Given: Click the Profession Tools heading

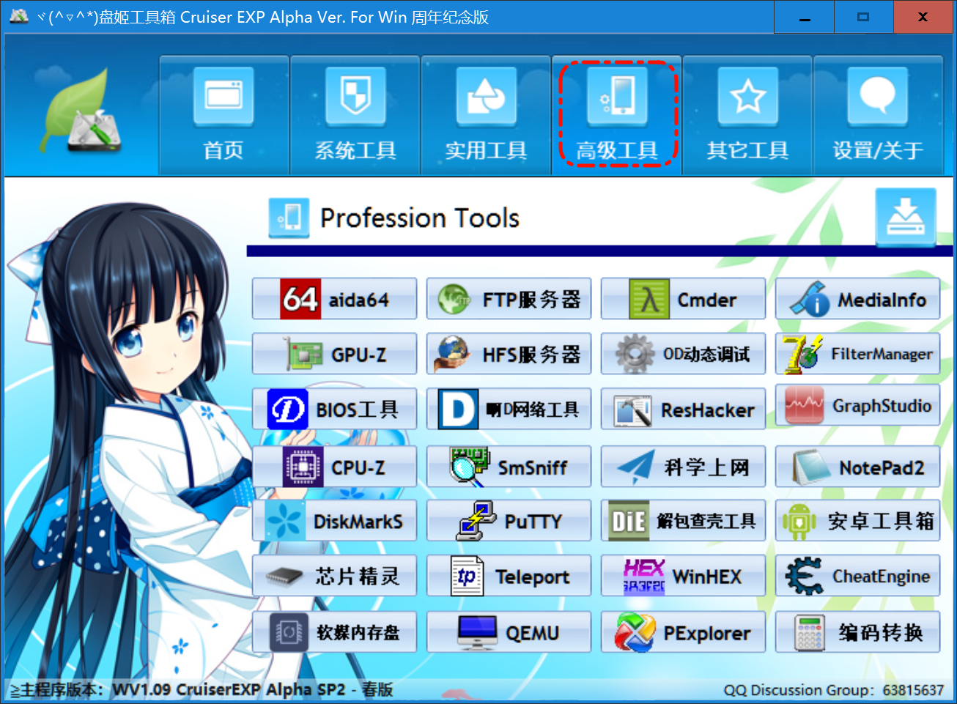Looking at the screenshot, I should pyautogui.click(x=420, y=218).
